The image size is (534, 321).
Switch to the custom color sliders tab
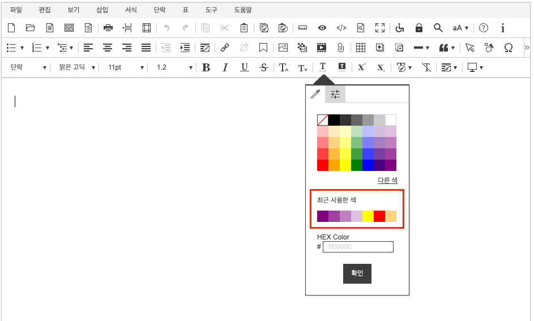[335, 95]
